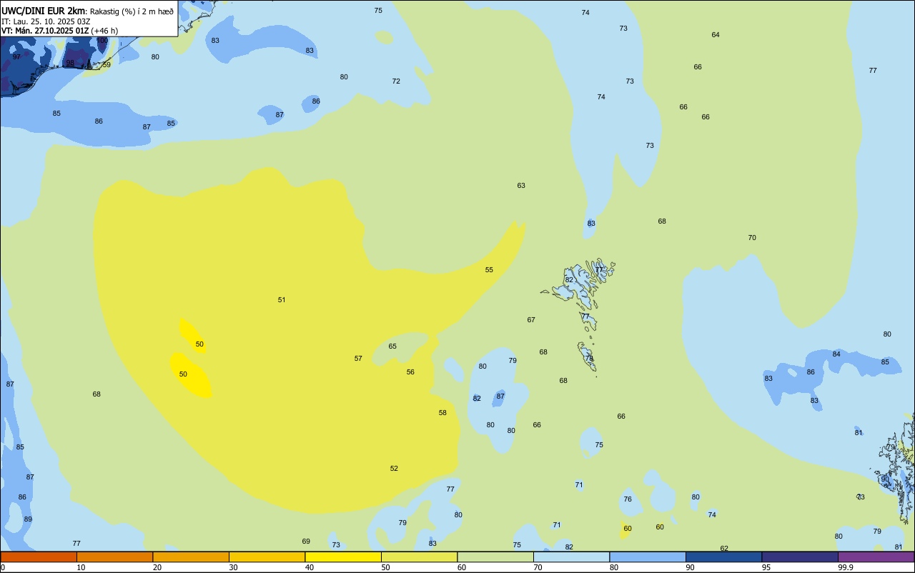Screen dimensions: 915x573
Task: Click the map value 52
Action: point(394,469)
